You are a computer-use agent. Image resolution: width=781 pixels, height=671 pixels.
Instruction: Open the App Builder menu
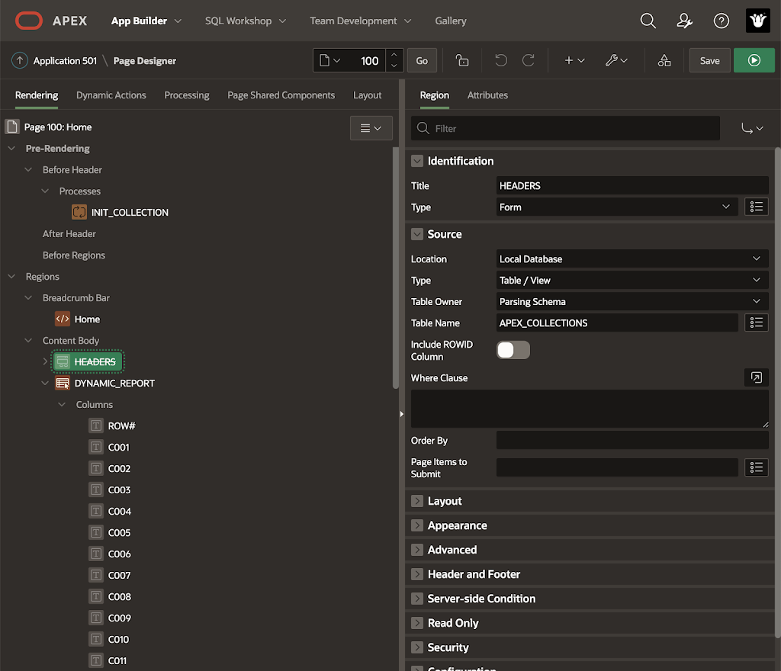click(146, 21)
